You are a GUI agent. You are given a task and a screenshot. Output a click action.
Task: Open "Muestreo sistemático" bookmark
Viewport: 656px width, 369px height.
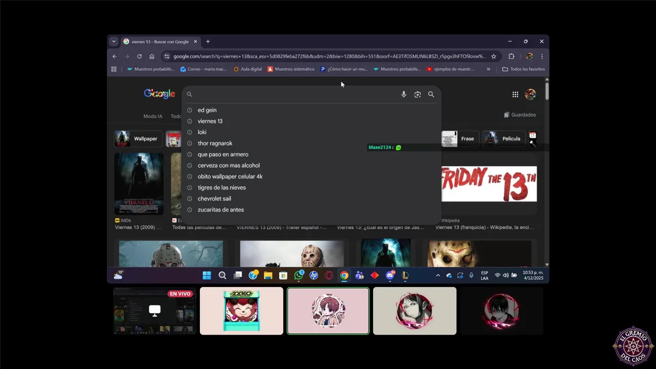291,69
